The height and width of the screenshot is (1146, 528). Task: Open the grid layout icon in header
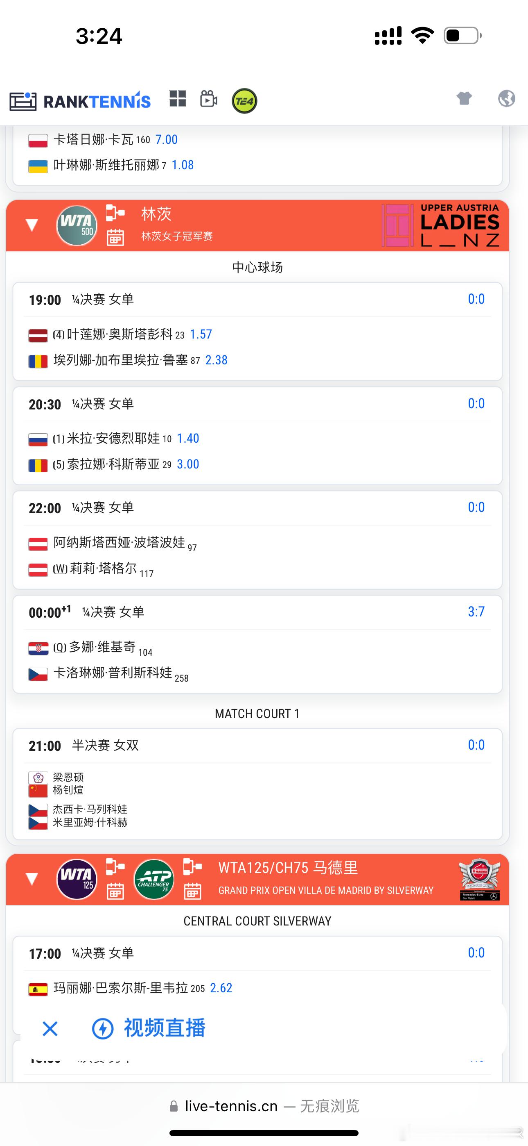point(178,98)
